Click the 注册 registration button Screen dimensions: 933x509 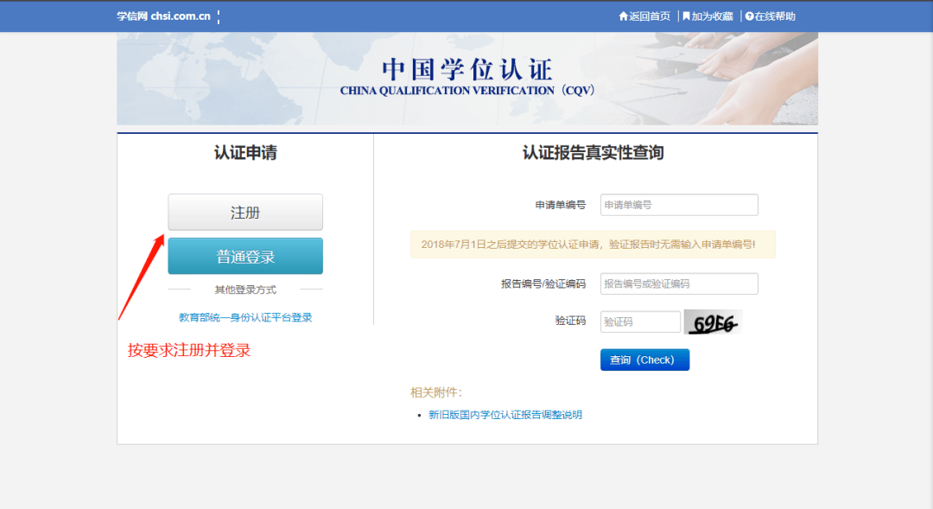point(244,212)
